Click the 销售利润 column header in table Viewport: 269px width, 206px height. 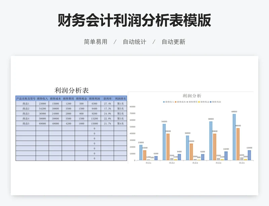click(x=94, y=98)
